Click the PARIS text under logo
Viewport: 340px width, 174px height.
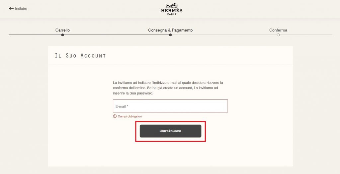pos(172,14)
